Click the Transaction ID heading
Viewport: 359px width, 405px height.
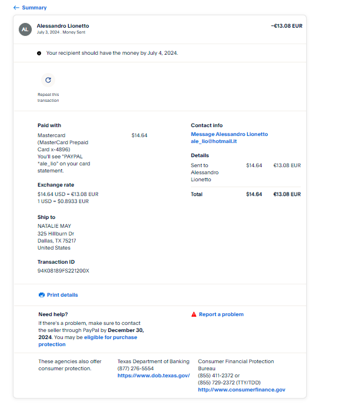coord(56,262)
